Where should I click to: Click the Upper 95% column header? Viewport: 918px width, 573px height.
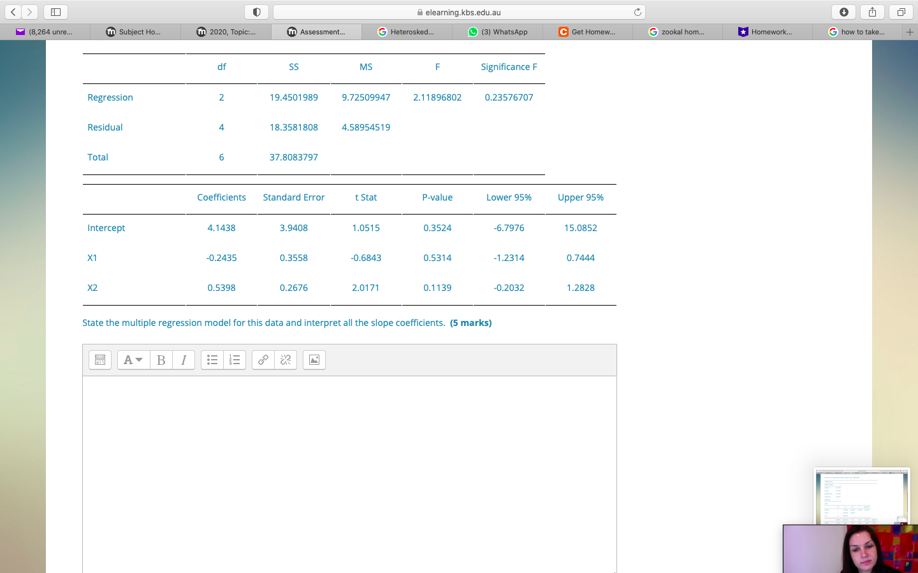[581, 197]
